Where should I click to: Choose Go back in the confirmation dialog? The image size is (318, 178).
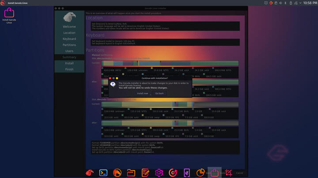pos(159,94)
